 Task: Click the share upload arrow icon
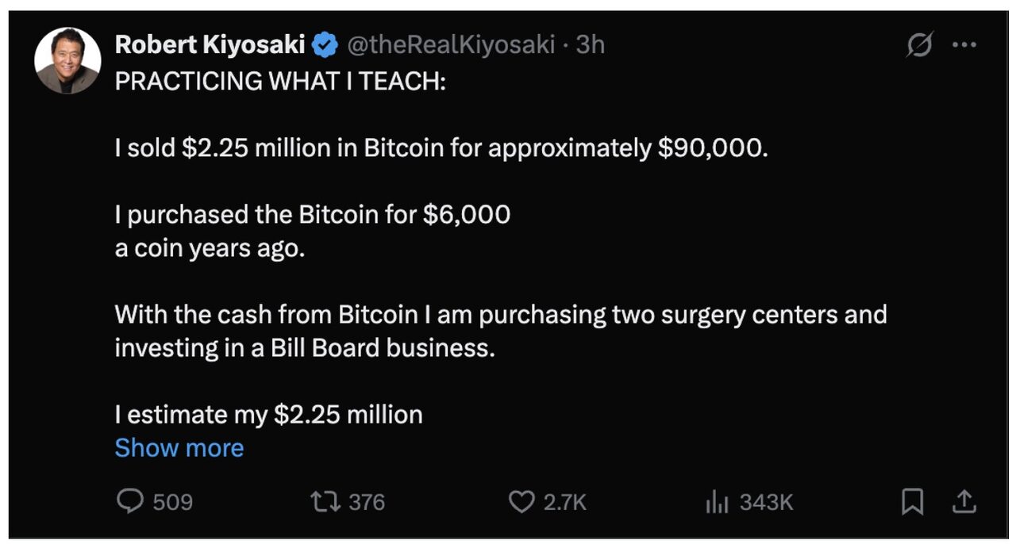pos(963,501)
